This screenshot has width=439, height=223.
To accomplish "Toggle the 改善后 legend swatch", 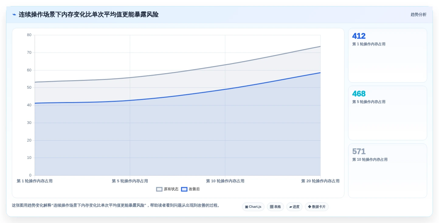I will coord(184,189).
